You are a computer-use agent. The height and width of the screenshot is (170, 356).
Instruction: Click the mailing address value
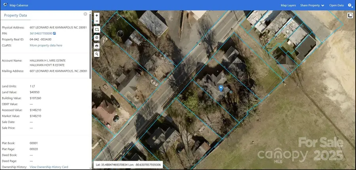tap(59, 71)
